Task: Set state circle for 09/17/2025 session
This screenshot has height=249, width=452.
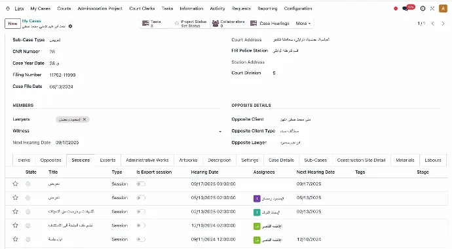Action: point(28,184)
